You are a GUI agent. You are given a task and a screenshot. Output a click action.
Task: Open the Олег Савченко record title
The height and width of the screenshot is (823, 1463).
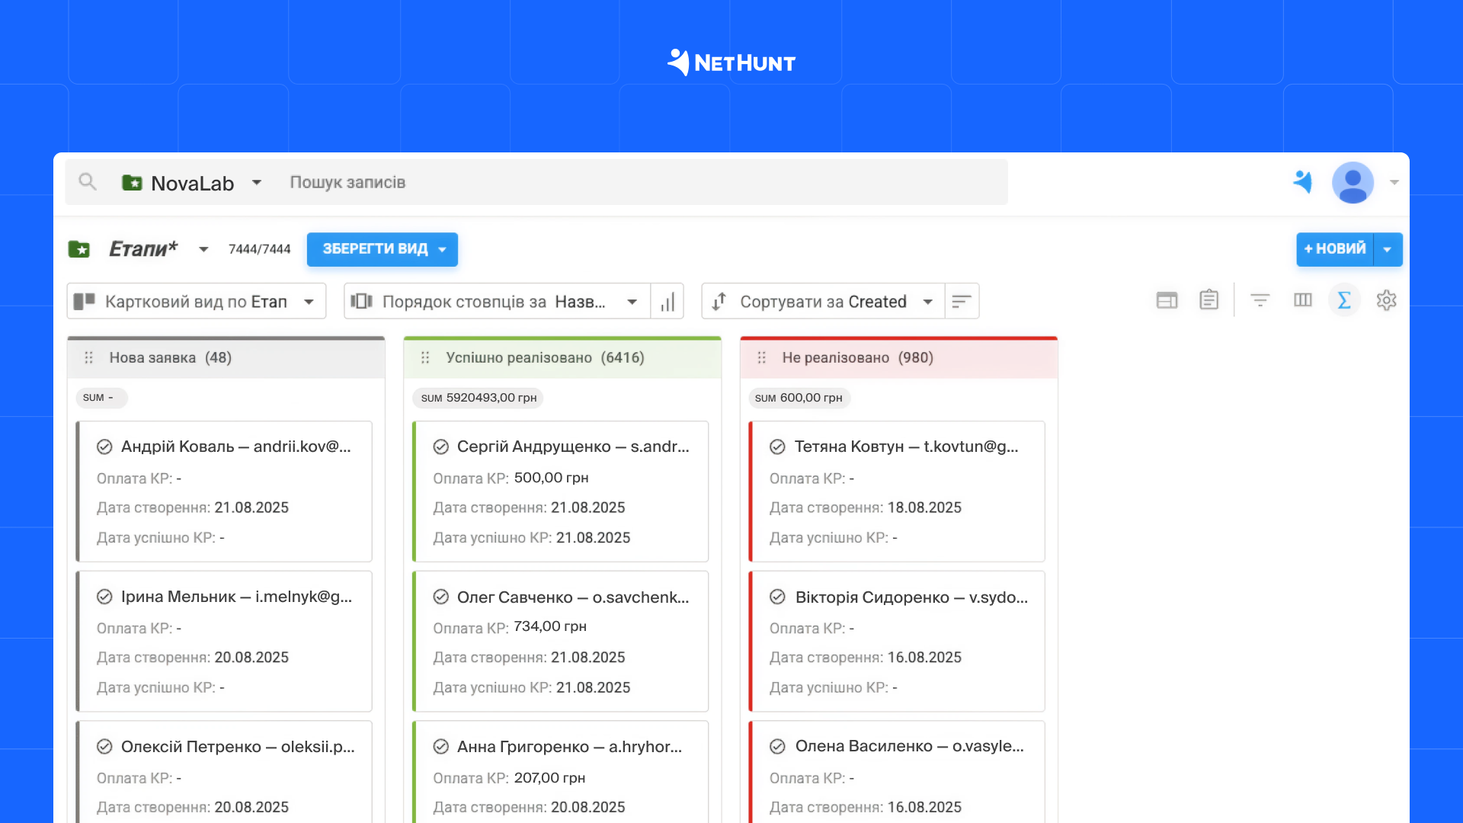pyautogui.click(x=573, y=597)
